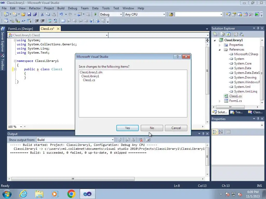Toggle Word Wrap in Output toolbar
The image size is (266, 199).
pos(148,140)
